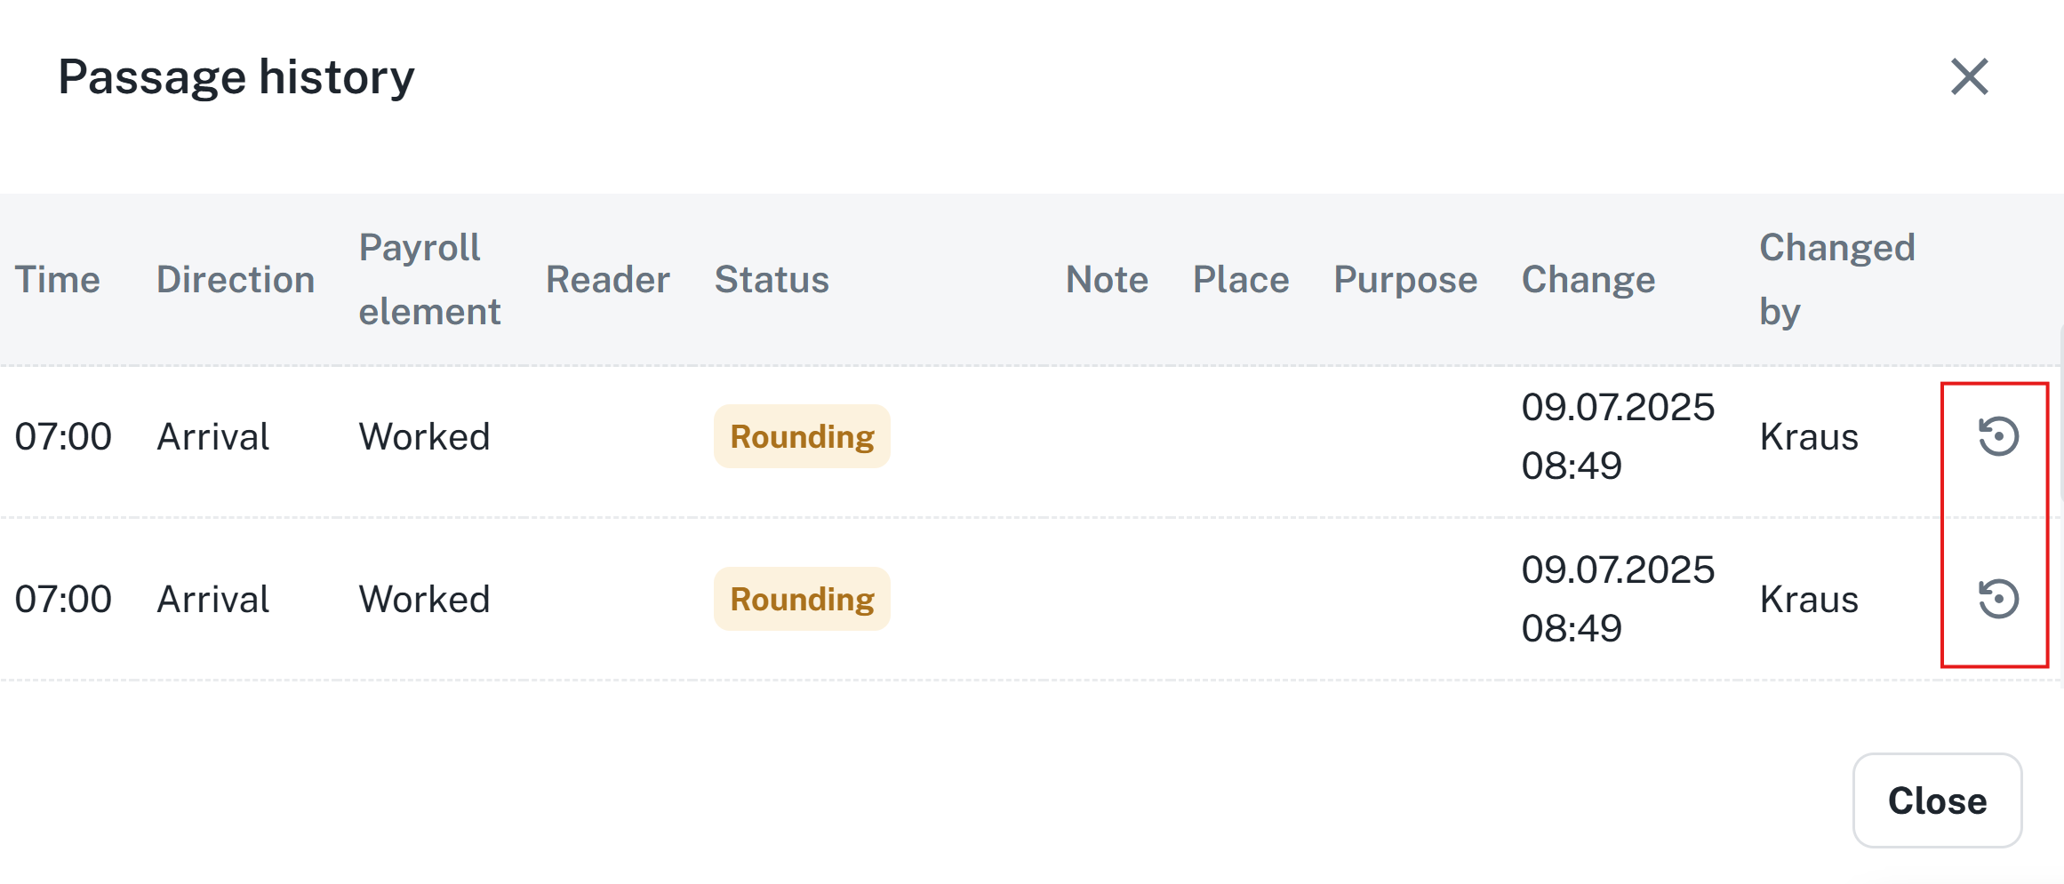Select the Note column header

pyautogui.click(x=1107, y=280)
